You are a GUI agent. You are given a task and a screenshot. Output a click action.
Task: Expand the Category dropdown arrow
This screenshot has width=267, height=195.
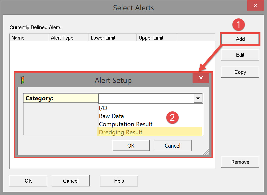(x=198, y=98)
